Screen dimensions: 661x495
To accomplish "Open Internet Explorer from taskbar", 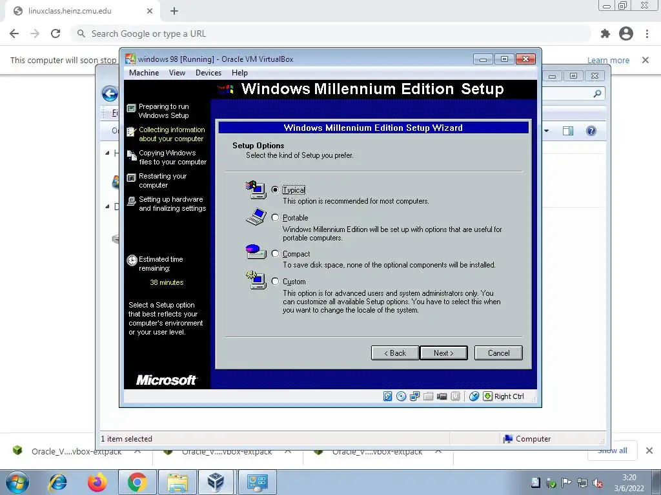I will tap(57, 482).
